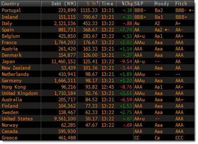Click the Moody column header
198x144 pixels.
(164, 4)
